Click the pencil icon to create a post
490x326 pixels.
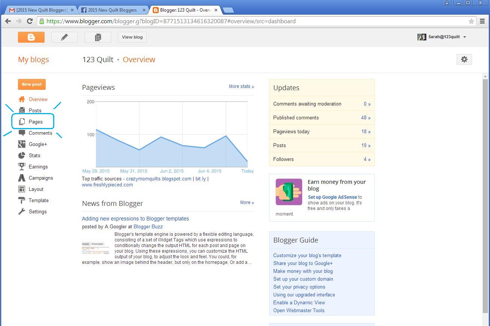(x=64, y=37)
